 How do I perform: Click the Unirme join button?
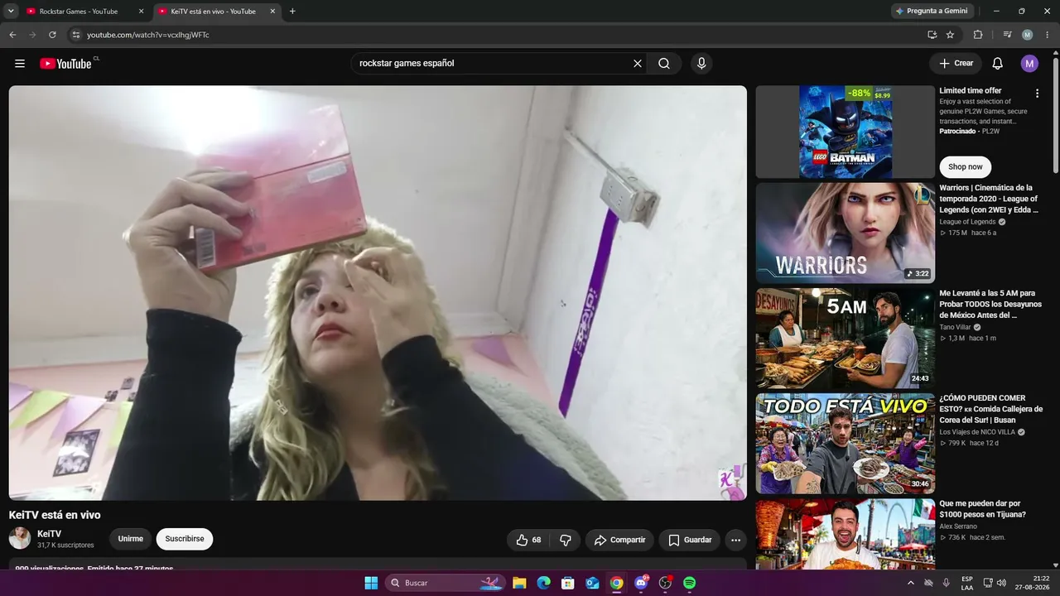pos(131,539)
